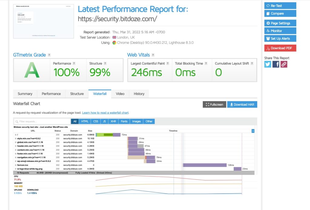Expand the w-logo-blue-white-bg.png request row
This screenshot has height=210, width=310.
pyautogui.click(x=16, y=169)
